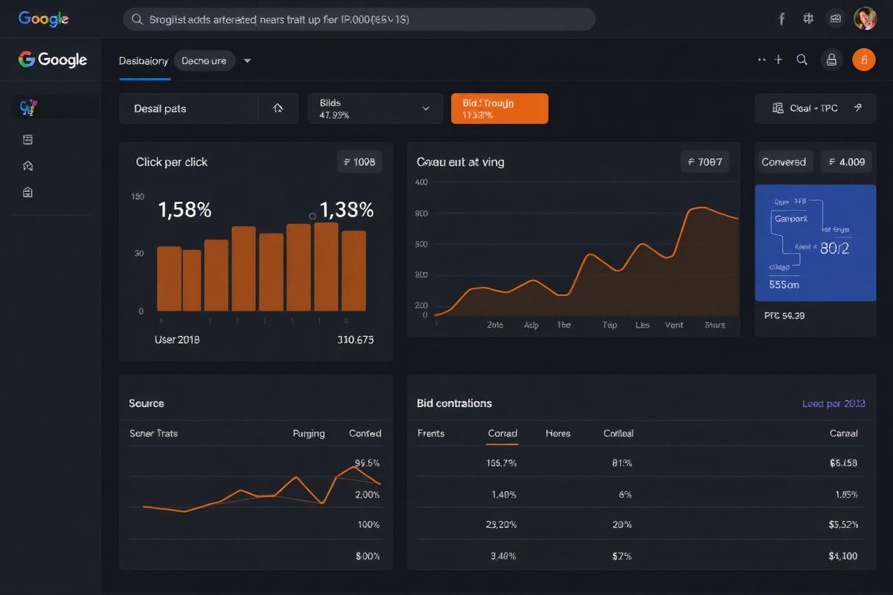Open the calendar table icon in the sidebar
The image size is (893, 595).
pos(28,140)
